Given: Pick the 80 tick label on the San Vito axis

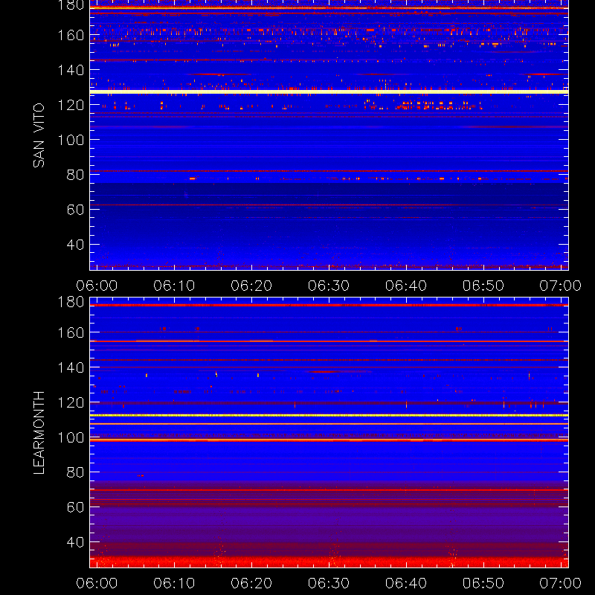Looking at the screenshot, I should point(75,175).
